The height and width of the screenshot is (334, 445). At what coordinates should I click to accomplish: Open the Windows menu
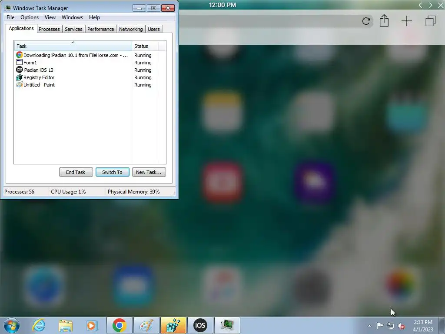coord(73,17)
